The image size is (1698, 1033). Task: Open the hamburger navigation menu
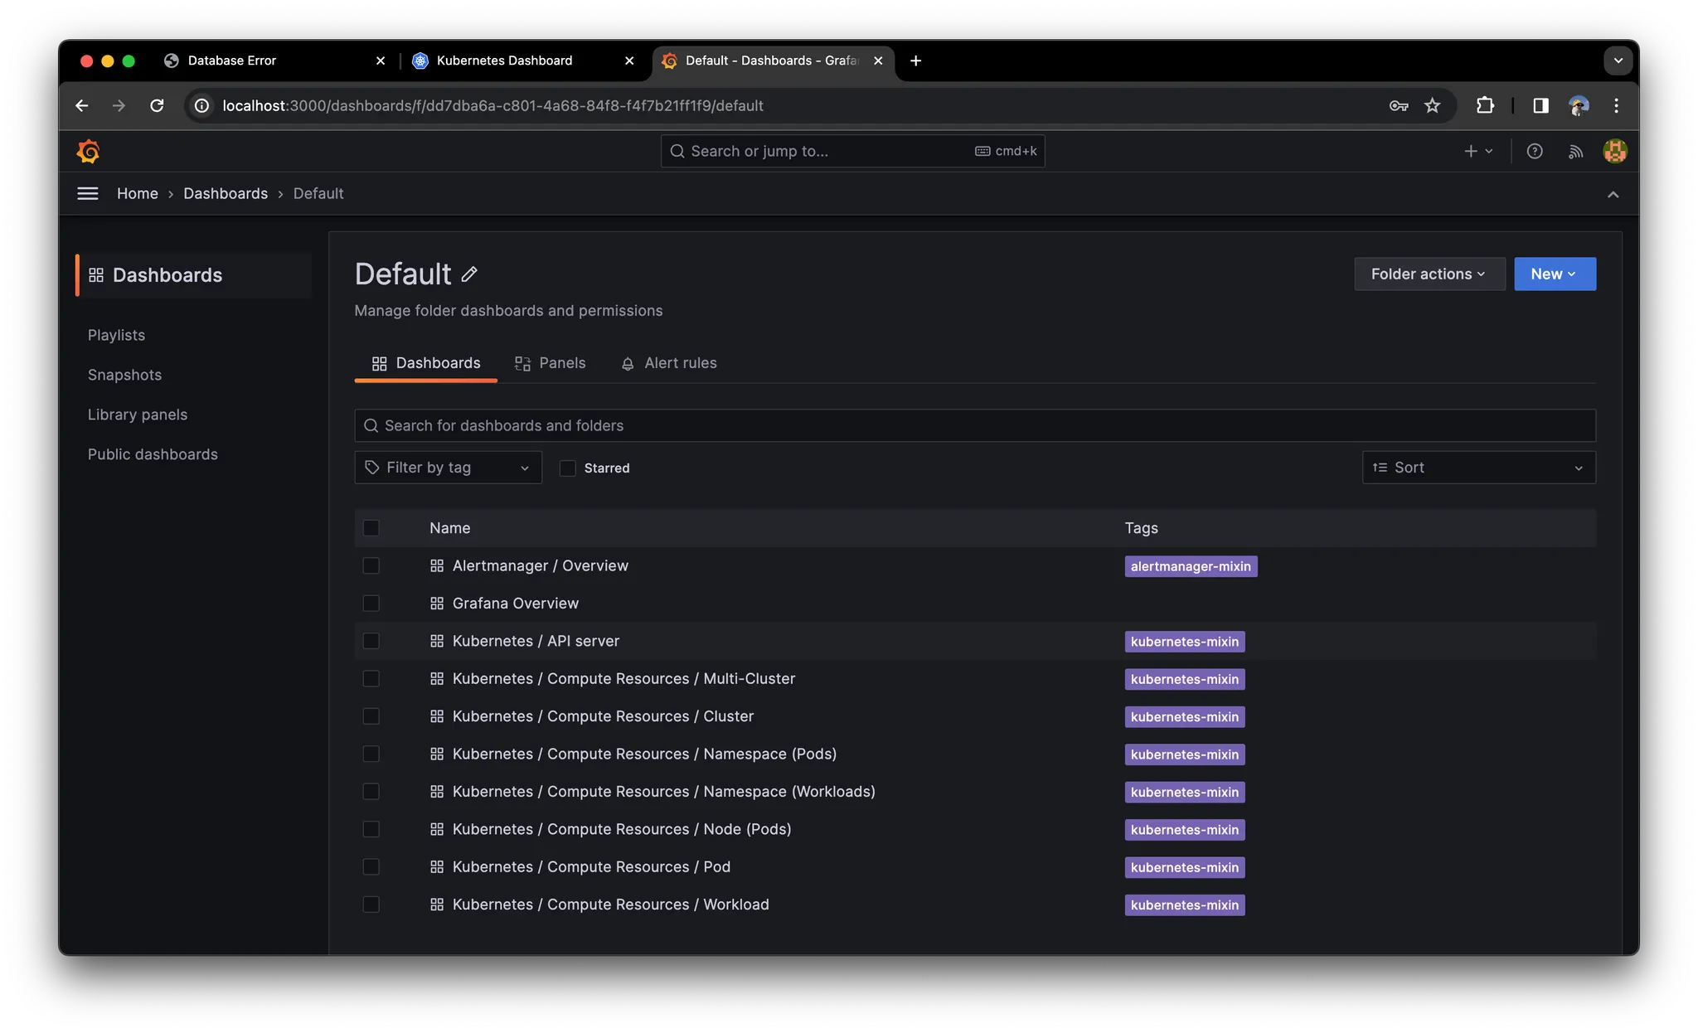click(x=87, y=193)
